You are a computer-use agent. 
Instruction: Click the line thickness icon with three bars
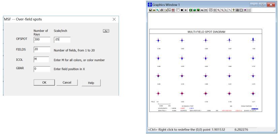186,10
